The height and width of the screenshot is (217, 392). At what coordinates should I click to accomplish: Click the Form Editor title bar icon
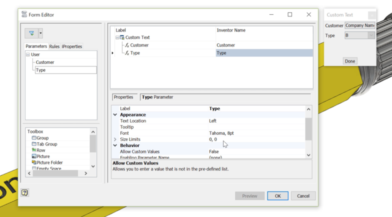click(x=24, y=14)
